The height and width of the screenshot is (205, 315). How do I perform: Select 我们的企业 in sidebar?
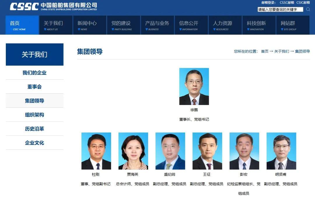coord(34,73)
